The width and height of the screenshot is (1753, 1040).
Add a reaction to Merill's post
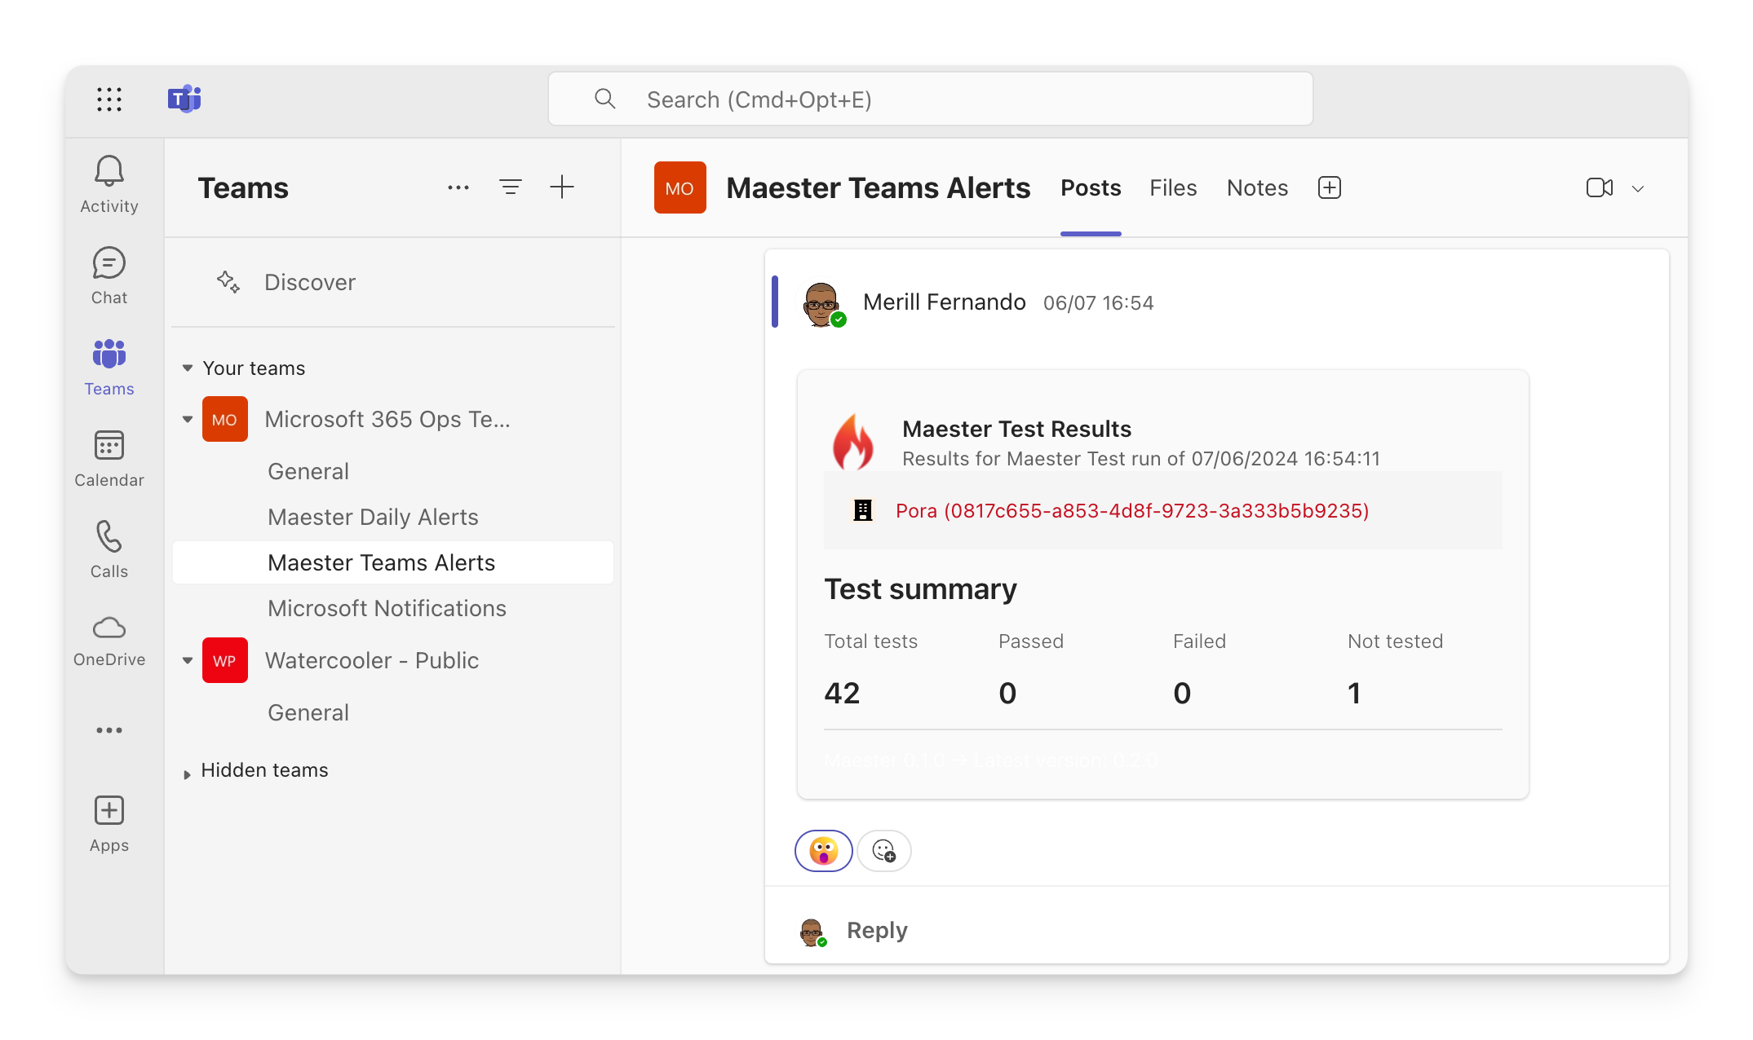pos(884,850)
